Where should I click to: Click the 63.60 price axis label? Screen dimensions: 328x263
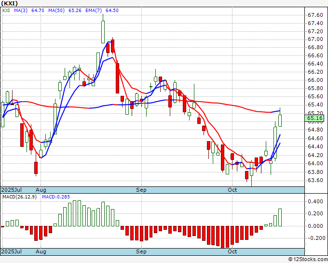click(315, 181)
